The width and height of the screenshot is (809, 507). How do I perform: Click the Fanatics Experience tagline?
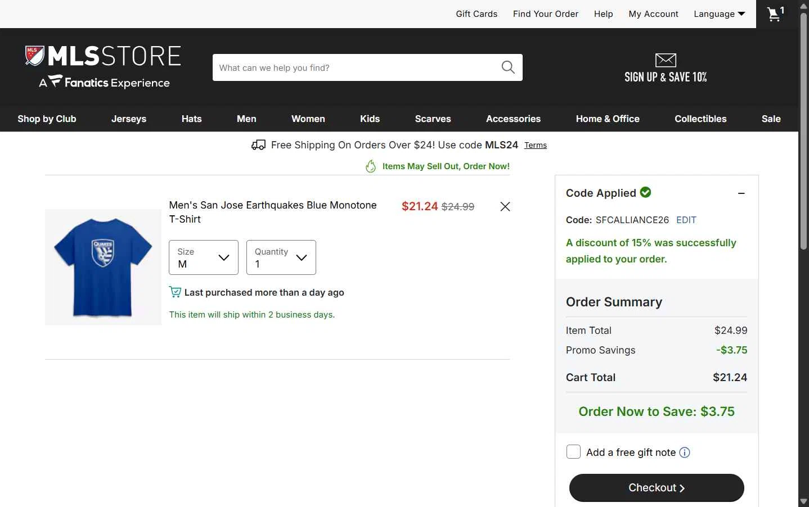click(x=104, y=83)
